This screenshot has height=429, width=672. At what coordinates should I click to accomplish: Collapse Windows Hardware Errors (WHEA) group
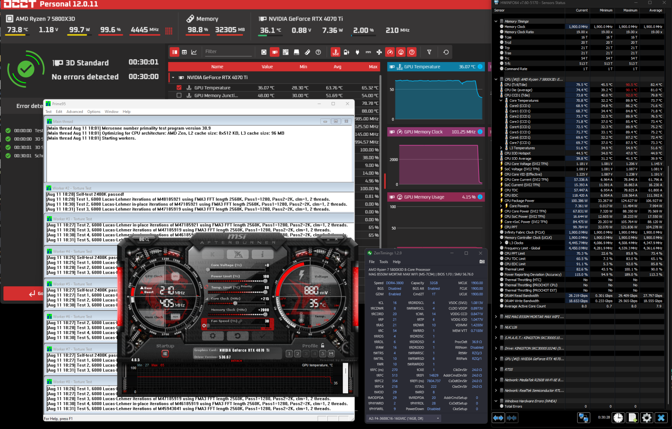pos(496,401)
